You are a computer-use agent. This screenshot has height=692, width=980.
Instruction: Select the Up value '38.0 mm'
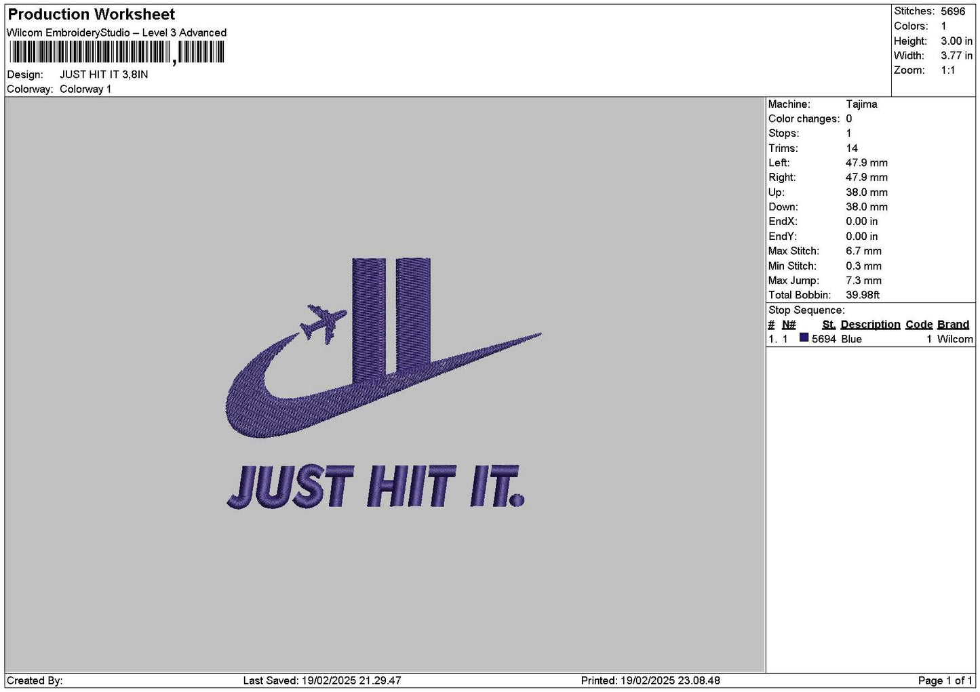[867, 192]
